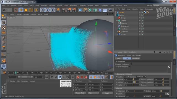Click the Apply button
This screenshot has width=177, height=99.
pyautogui.click(x=107, y=93)
